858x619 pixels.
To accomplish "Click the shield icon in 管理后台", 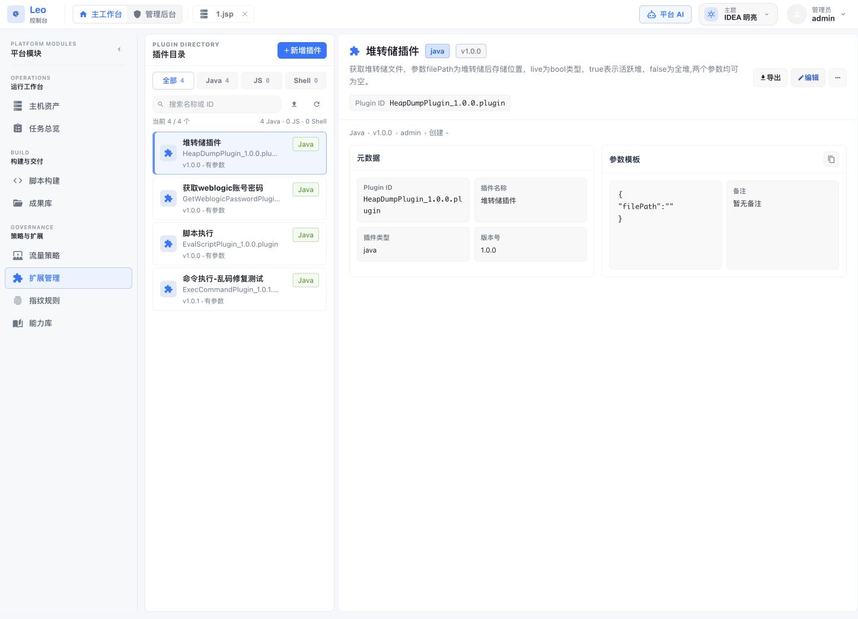I will pyautogui.click(x=137, y=14).
